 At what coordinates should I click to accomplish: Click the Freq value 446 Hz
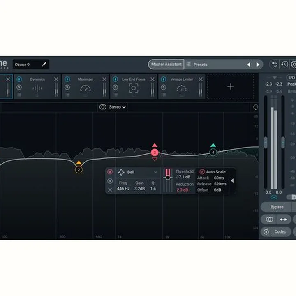(x=123, y=189)
